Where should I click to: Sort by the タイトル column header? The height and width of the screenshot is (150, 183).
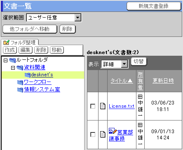[x=122, y=81]
